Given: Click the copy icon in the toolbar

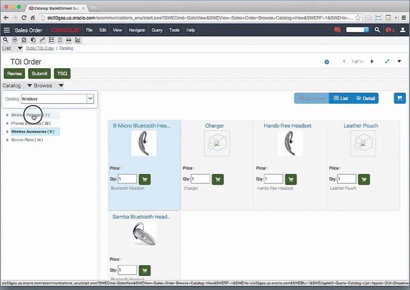Looking at the screenshot, I should click(34, 39).
